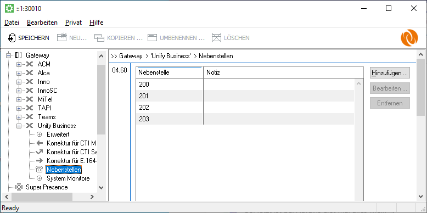Sort by the Nebenstelle column header
Image resolution: width=427 pixels, height=213 pixels.
[170, 72]
